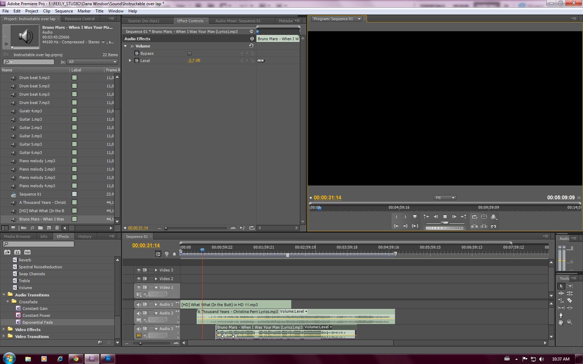Click Go to In Point button
This screenshot has height=364, width=583.
[x=396, y=226]
